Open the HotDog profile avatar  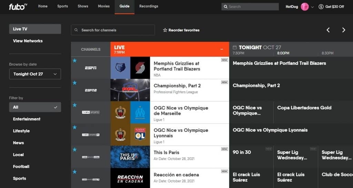click(x=305, y=7)
